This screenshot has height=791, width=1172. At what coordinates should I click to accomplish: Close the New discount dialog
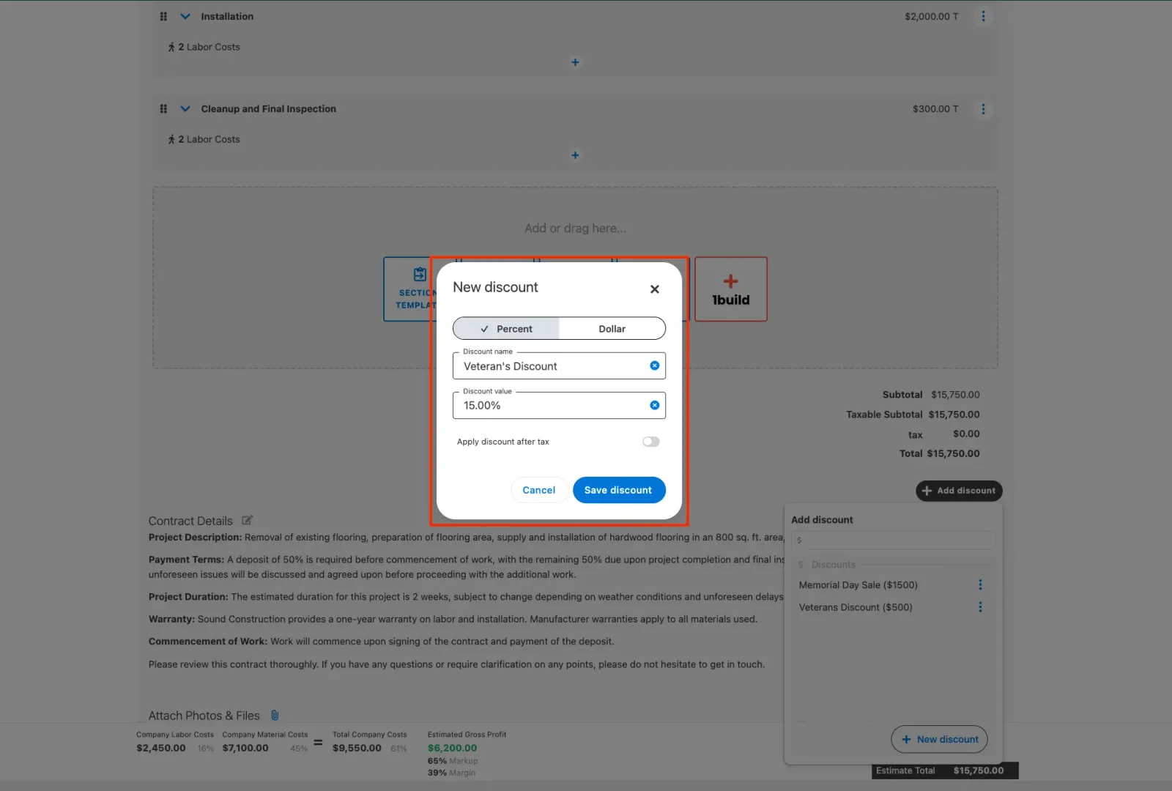tap(654, 289)
